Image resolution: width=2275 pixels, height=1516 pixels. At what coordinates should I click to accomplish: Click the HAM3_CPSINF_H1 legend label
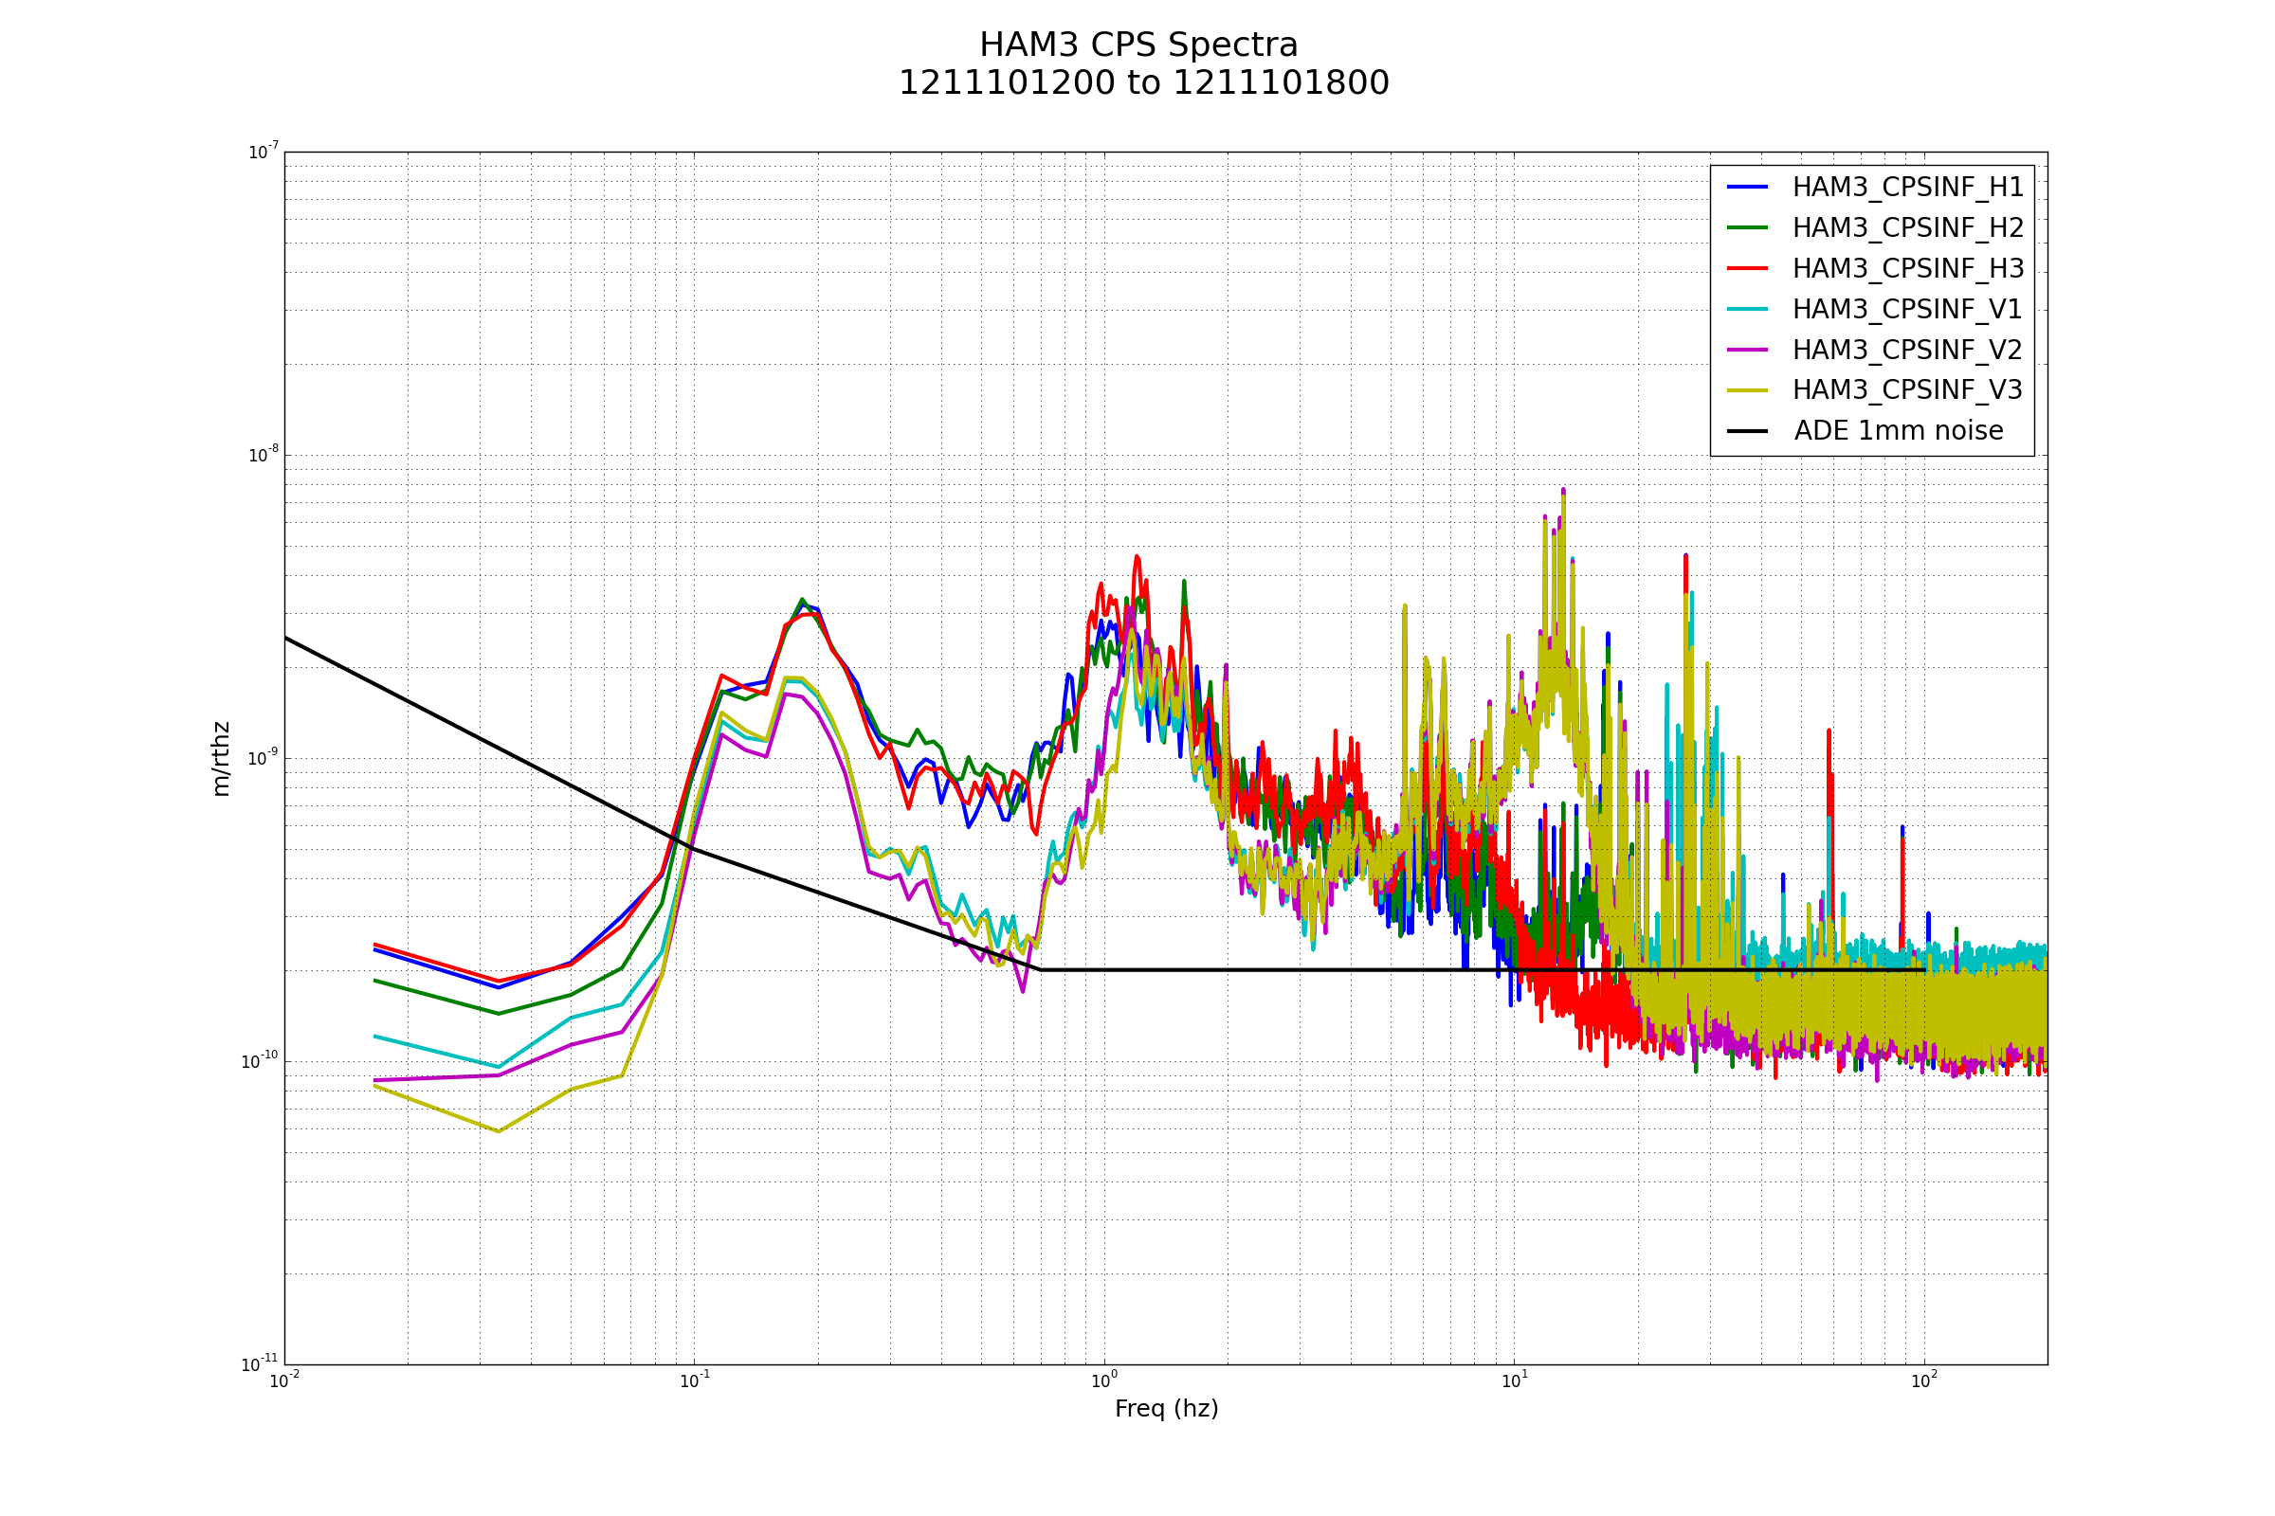tap(1906, 188)
